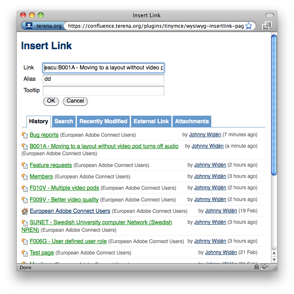This screenshot has width=294, height=294.
Task: Open the Recently Modified tab
Action: click(x=103, y=121)
